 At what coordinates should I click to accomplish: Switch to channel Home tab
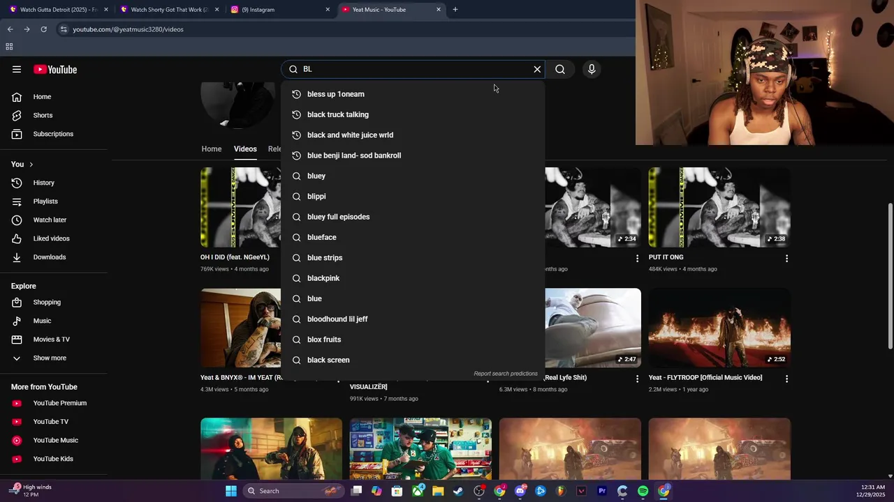point(212,149)
